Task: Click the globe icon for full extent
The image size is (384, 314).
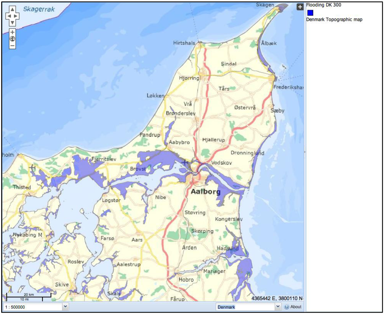Action: pyautogui.click(x=12, y=39)
